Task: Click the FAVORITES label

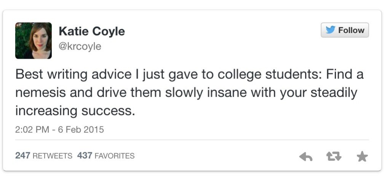Action: click(x=114, y=156)
